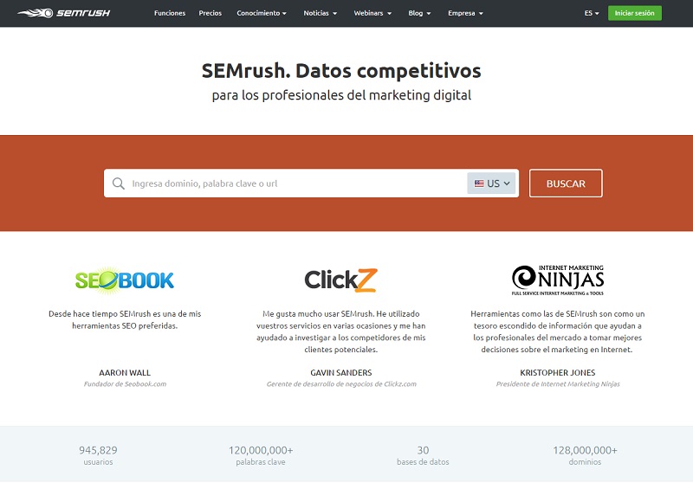Click the Internet Marketing Ninjas logo

[557, 279]
